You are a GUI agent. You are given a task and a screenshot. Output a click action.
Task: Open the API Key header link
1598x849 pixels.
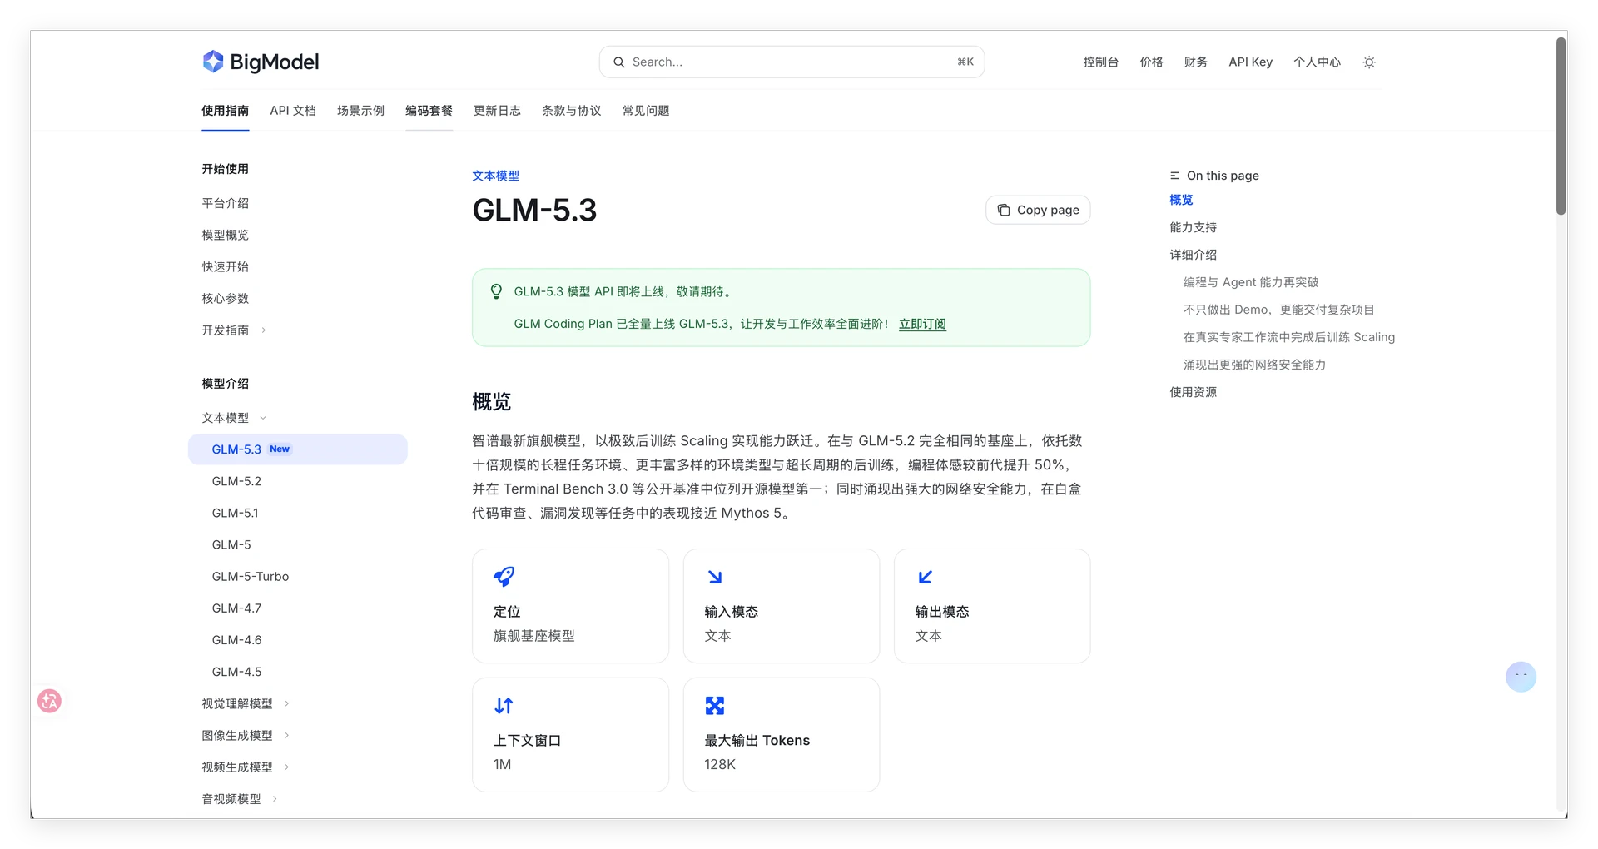point(1250,62)
